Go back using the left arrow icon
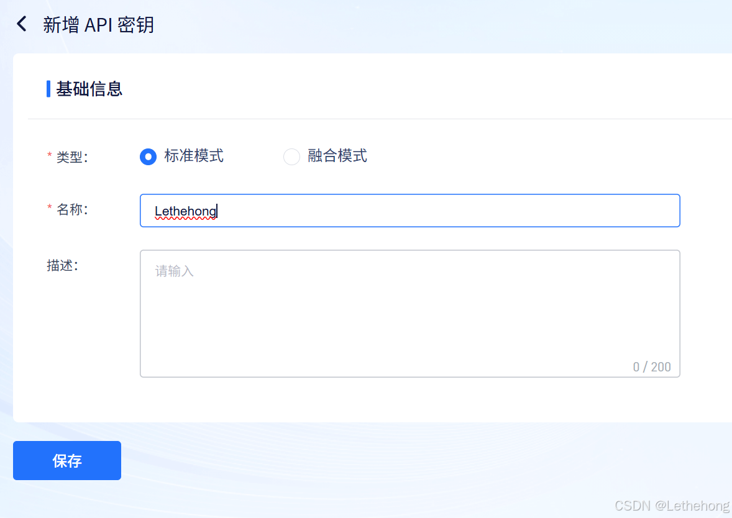The height and width of the screenshot is (518, 732). tap(22, 24)
